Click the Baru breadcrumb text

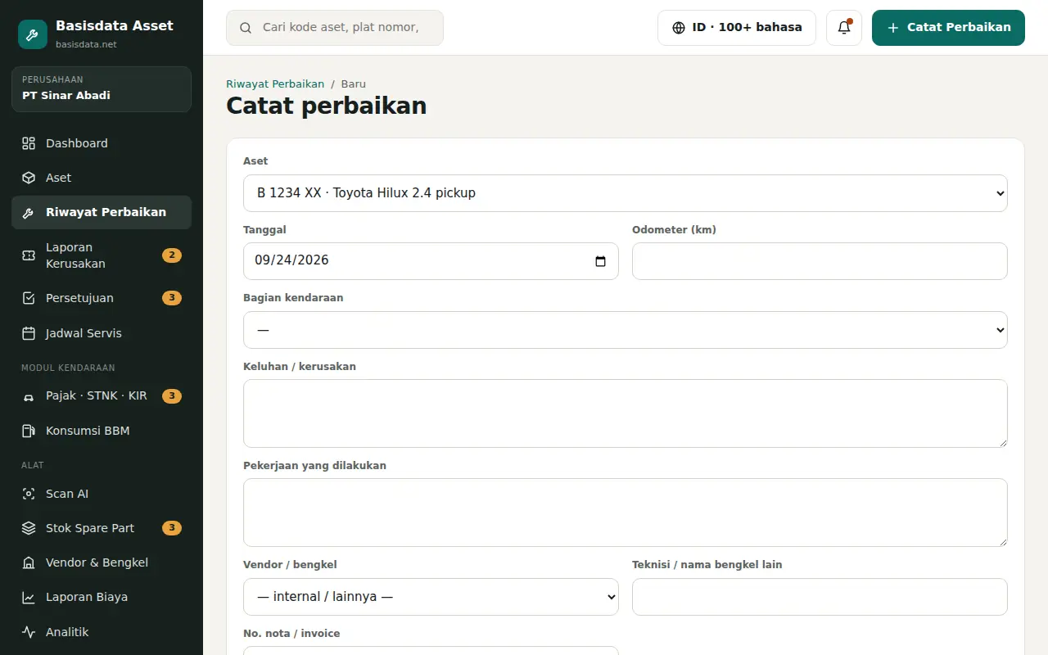(354, 84)
